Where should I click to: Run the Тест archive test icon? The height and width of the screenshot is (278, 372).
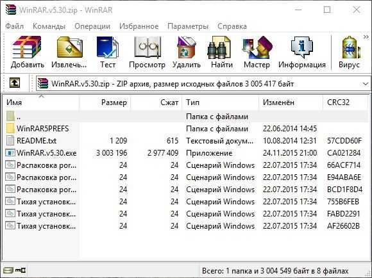[x=108, y=47]
